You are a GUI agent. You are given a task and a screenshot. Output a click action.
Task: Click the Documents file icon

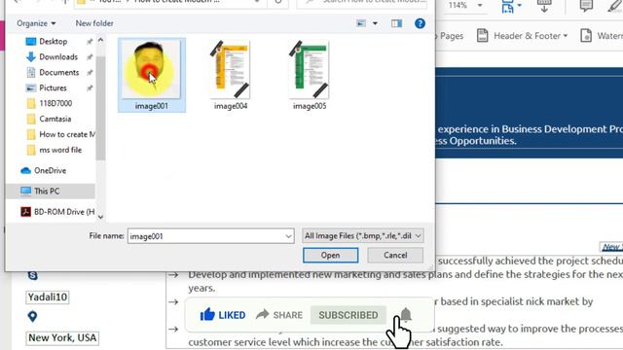(30, 72)
